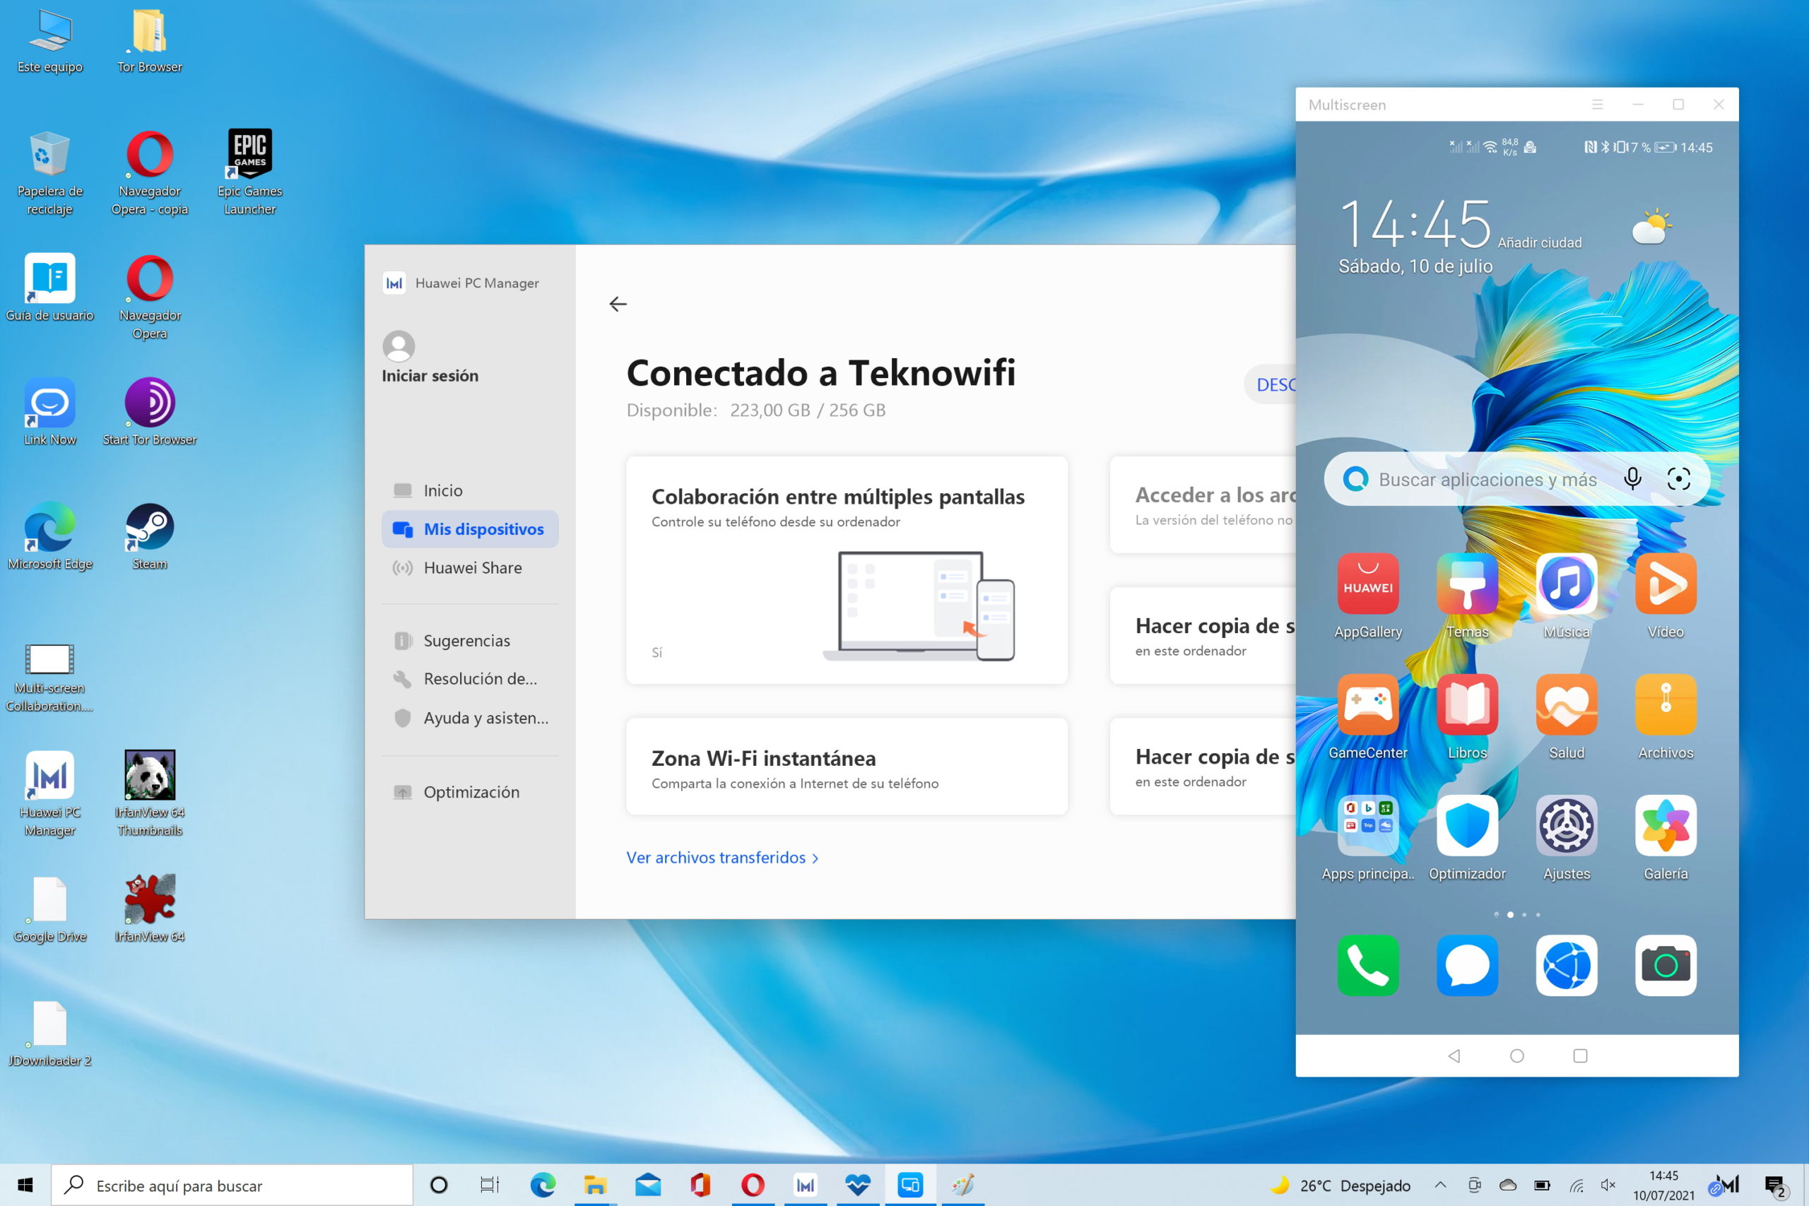
Task: Open Galería on the phone screen
Action: [1665, 825]
